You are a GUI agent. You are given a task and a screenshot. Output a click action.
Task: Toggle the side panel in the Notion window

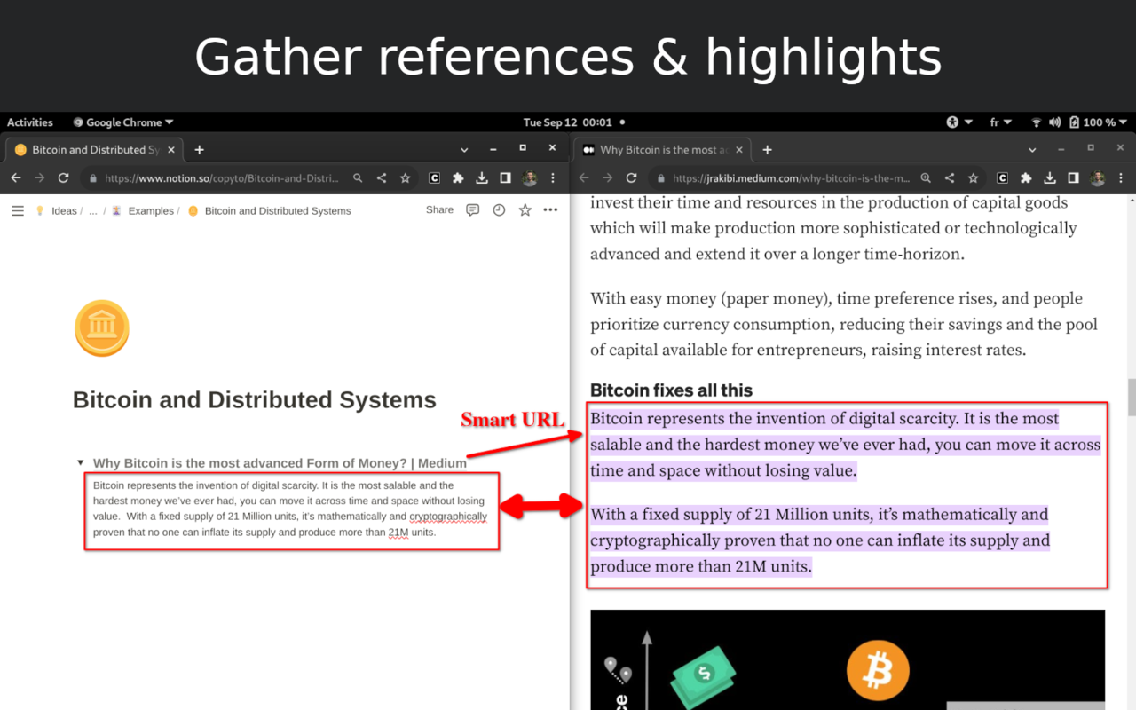505,178
